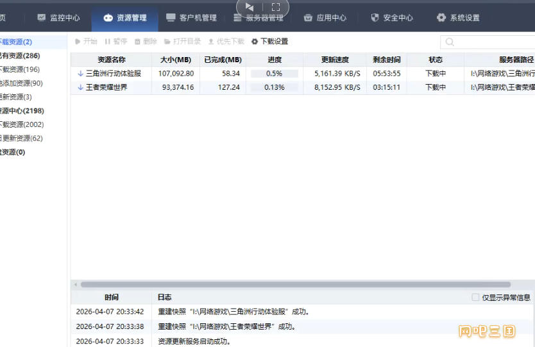The image size is (535, 347).
Task: Click speed value 8,152.95 KB/S
Action: 337,87
